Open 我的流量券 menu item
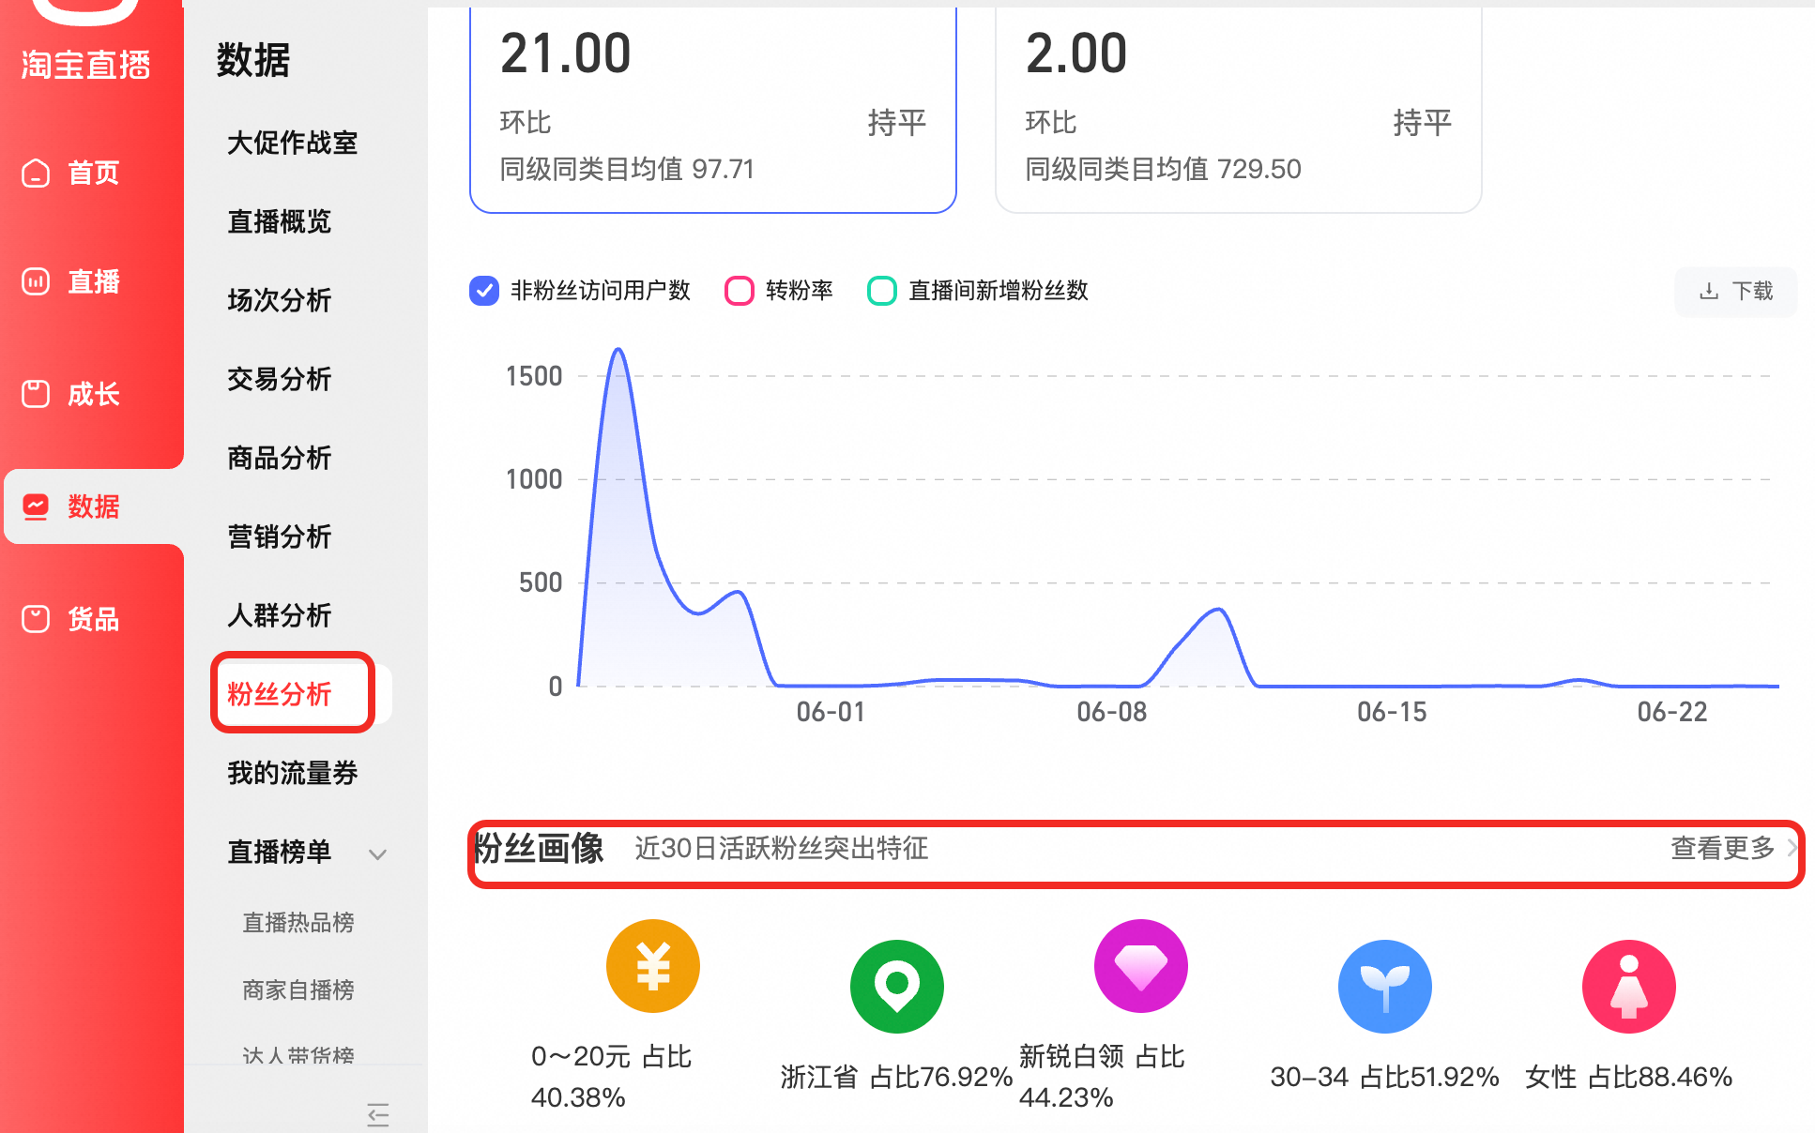Viewport: 1815px width, 1133px height. click(293, 773)
